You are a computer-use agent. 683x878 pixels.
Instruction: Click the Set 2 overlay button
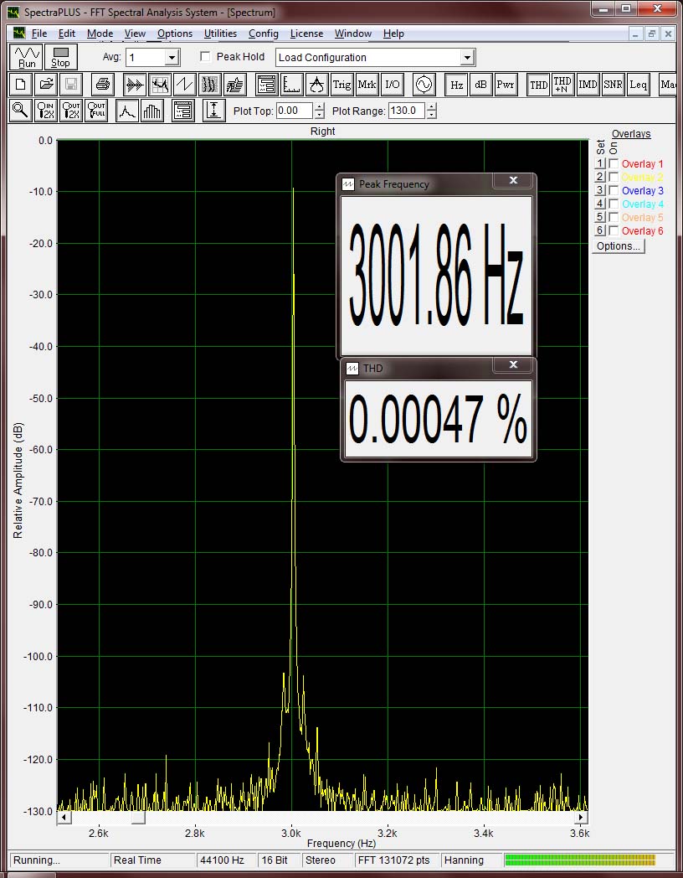599,178
